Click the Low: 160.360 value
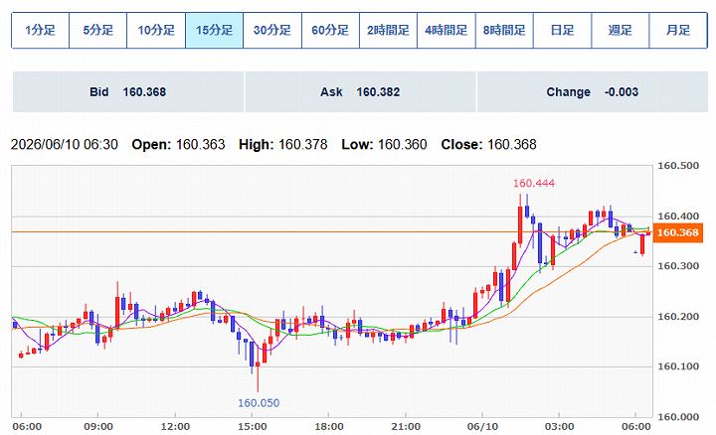 point(384,145)
